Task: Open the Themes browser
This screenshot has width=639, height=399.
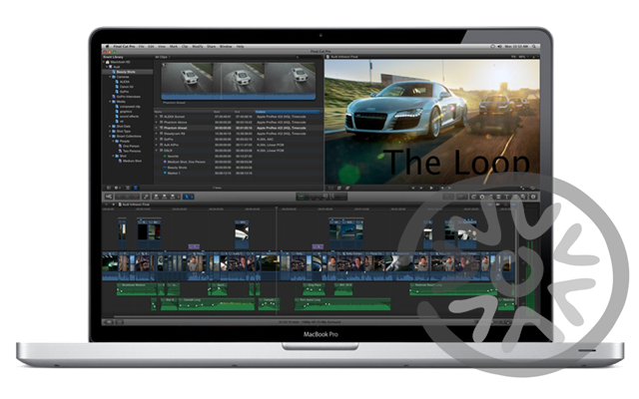Action: point(523,197)
